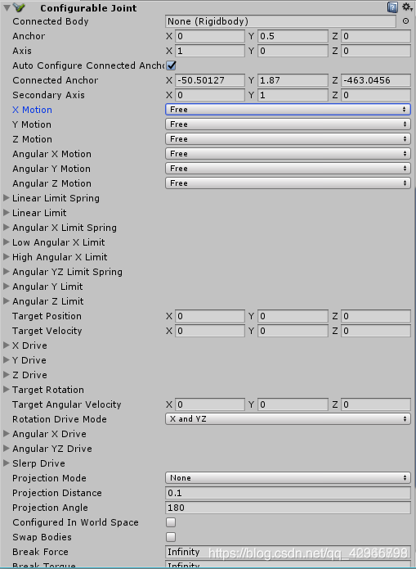Click the Target Angular Velocity X field
This screenshot has height=569, width=416.
[x=210, y=404]
